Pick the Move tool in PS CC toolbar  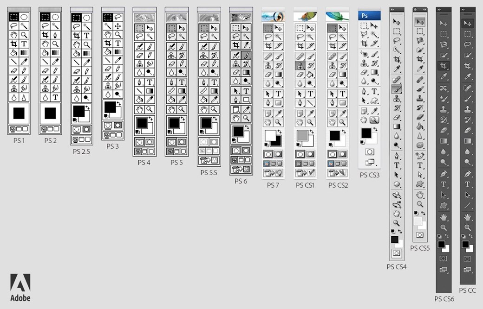[467, 23]
